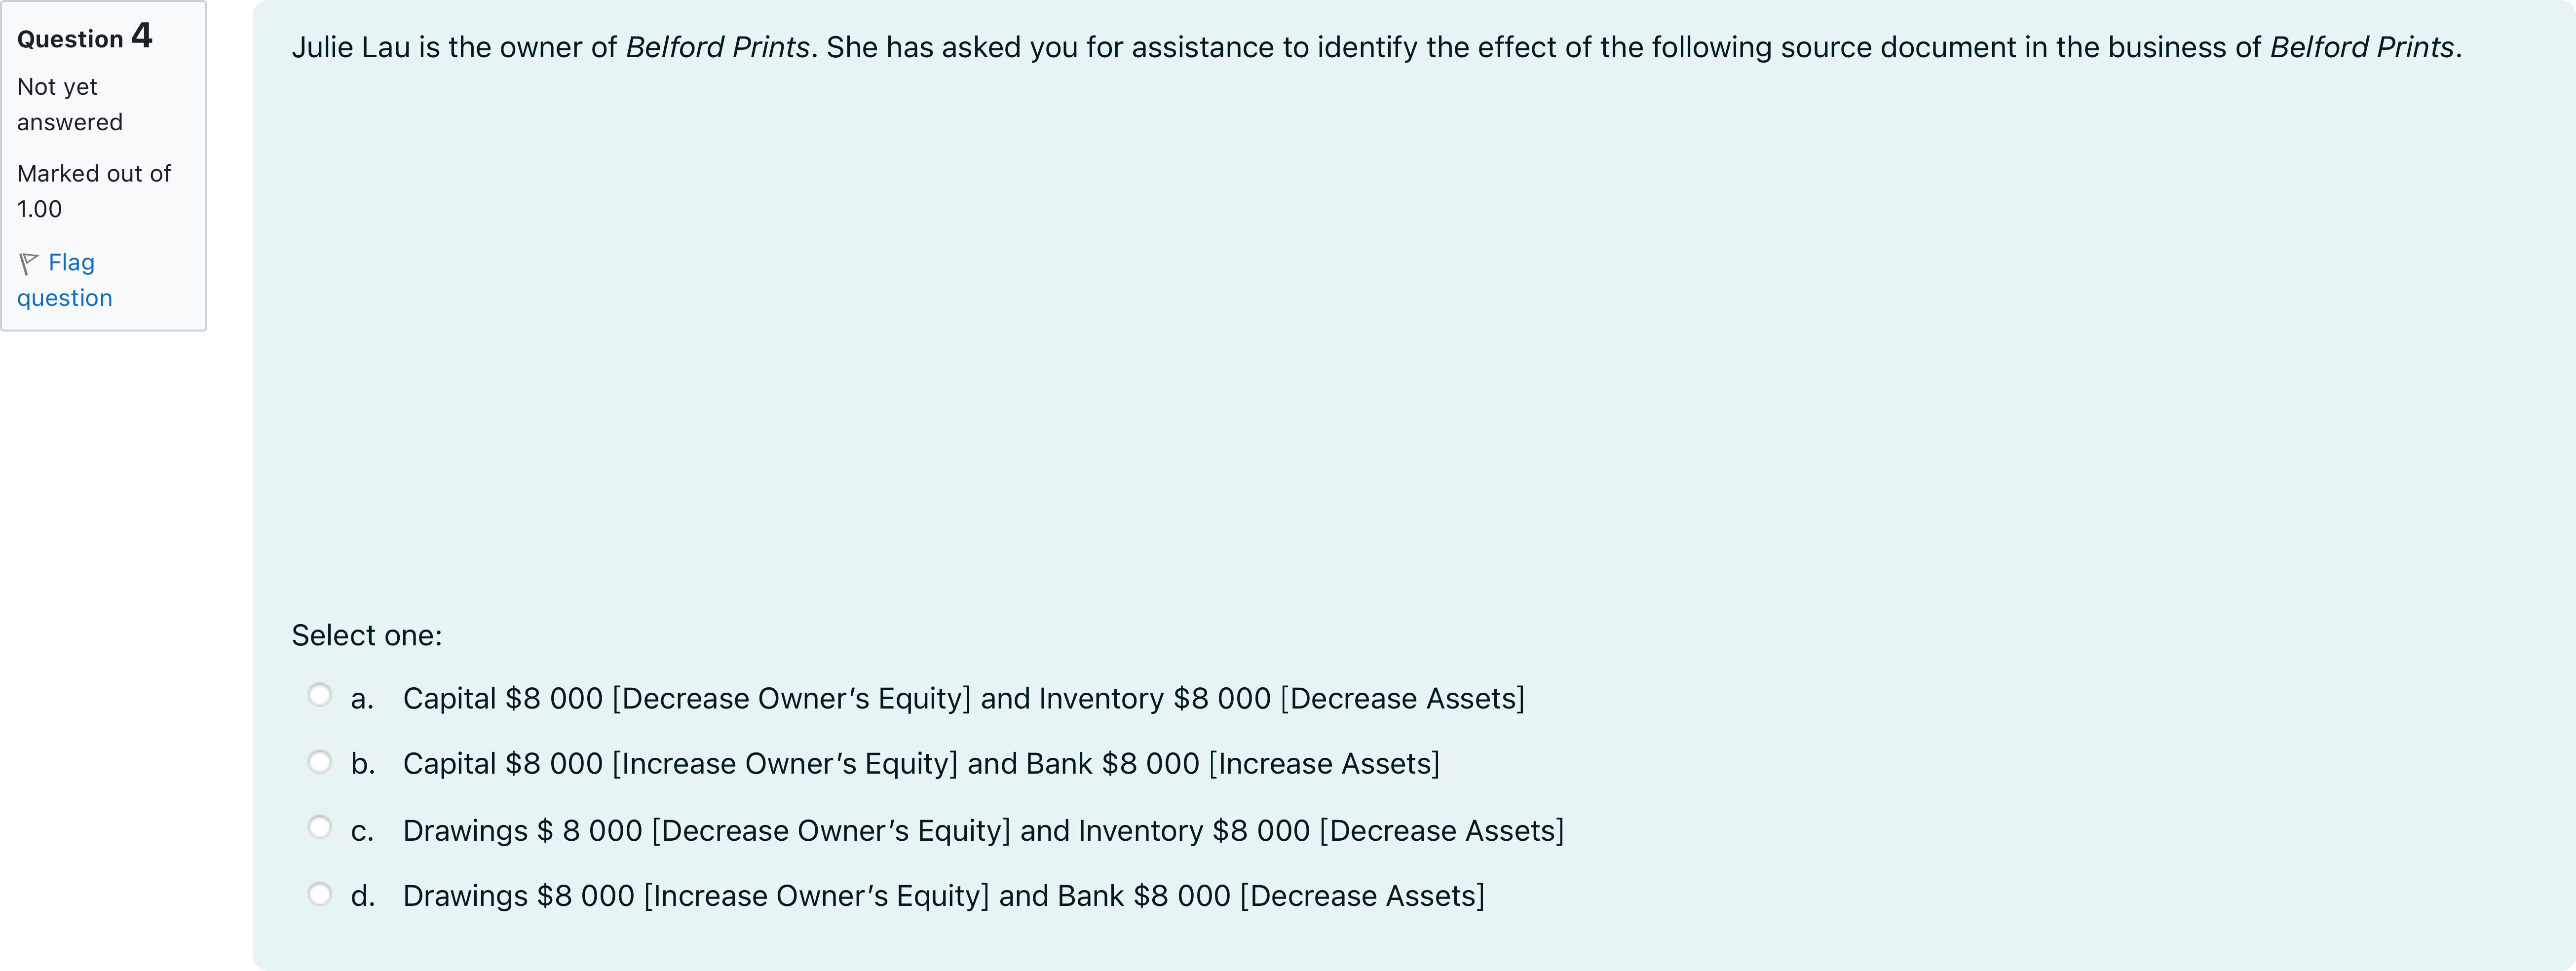Click the letter label 'a.'
The height and width of the screenshot is (971, 2576).
(x=362, y=699)
